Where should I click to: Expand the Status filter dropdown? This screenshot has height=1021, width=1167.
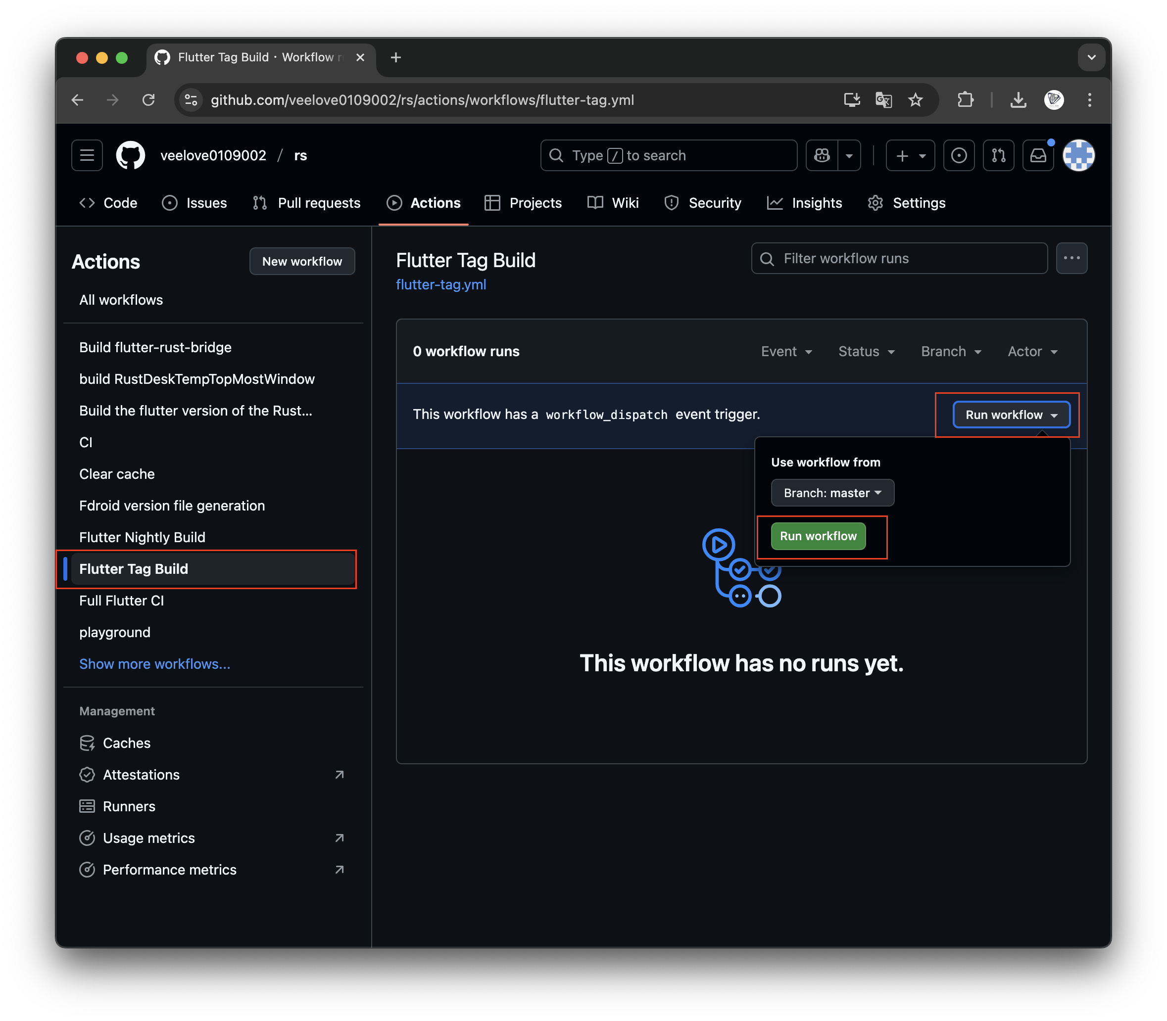(x=866, y=352)
